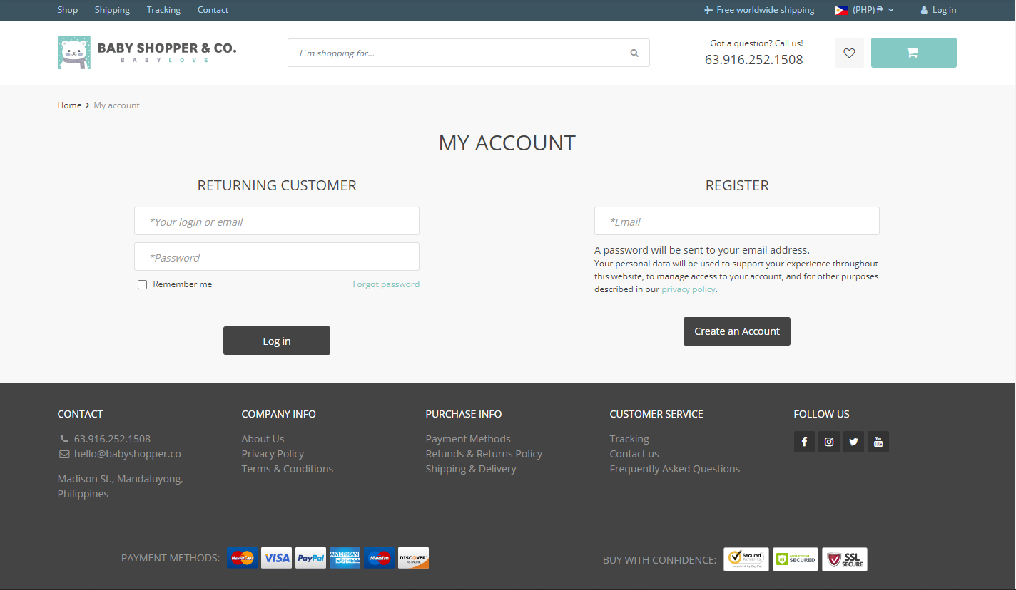Open the Facebook social icon
The width and height of the screenshot is (1016, 590).
point(804,442)
